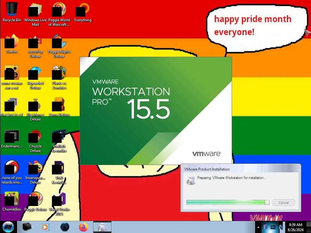Open the Windows Start menu orb
Image resolution: width=311 pixels, height=233 pixels.
[x=8, y=227]
